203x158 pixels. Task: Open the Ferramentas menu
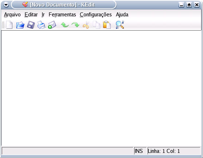click(x=62, y=15)
